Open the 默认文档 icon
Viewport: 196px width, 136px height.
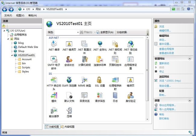[x=69, y=95]
